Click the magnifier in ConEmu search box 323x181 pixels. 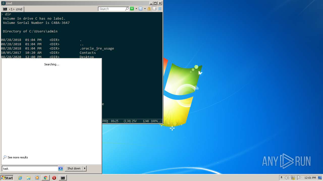(x=127, y=9)
